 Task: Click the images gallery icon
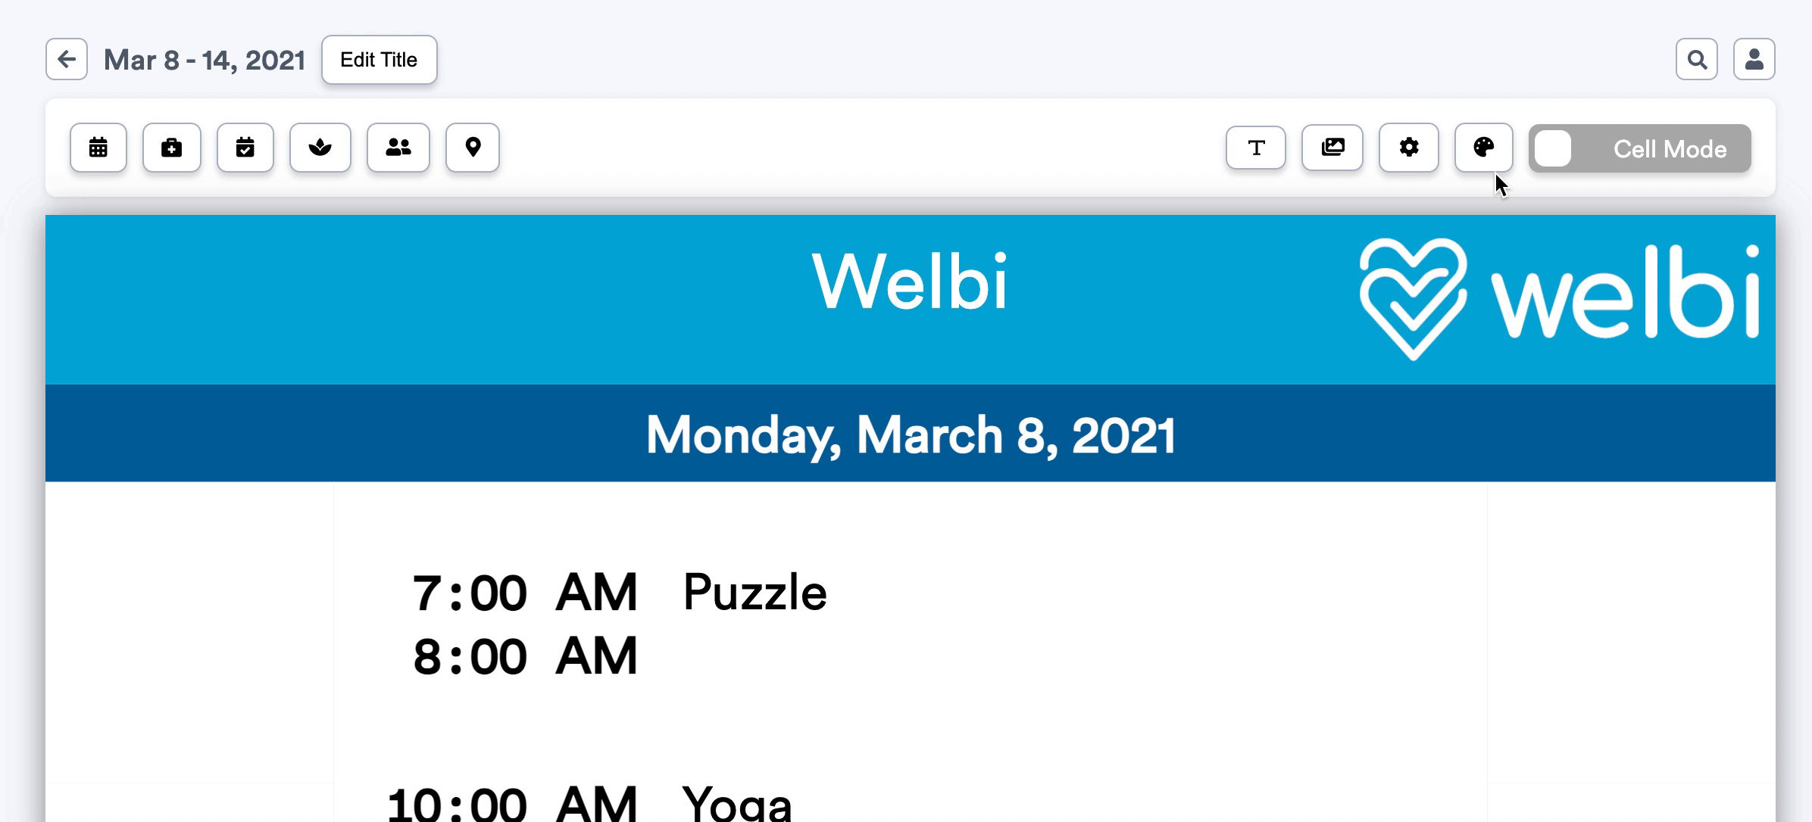1332,148
